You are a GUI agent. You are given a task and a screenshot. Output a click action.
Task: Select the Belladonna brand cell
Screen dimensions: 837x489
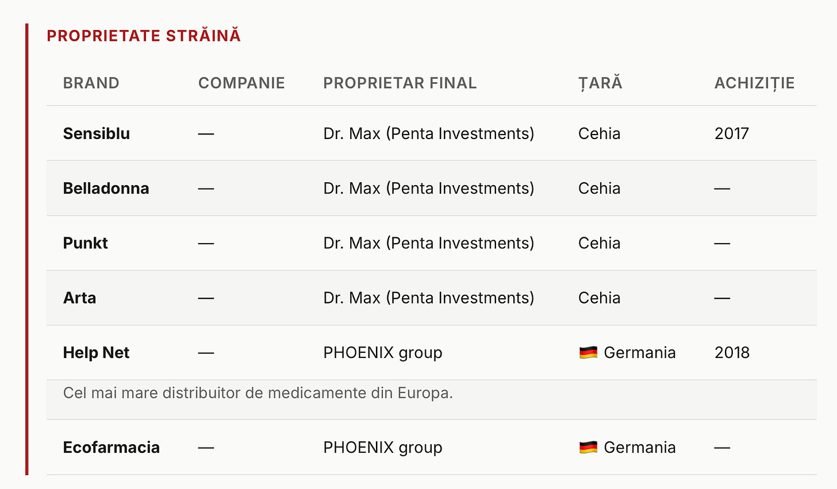tap(106, 188)
